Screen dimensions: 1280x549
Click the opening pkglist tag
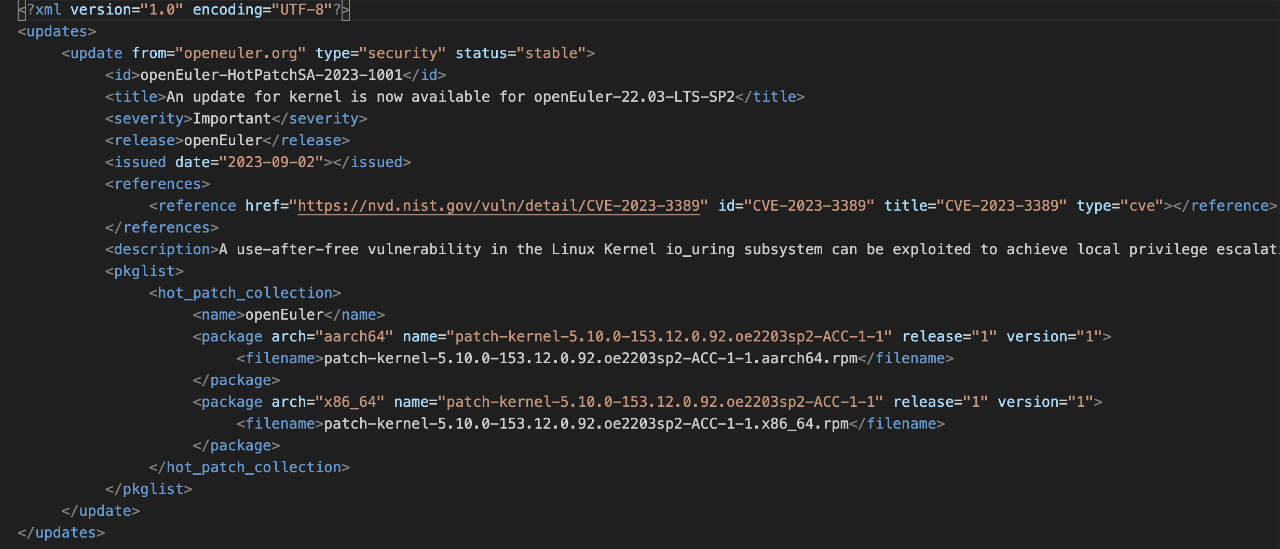pos(144,271)
